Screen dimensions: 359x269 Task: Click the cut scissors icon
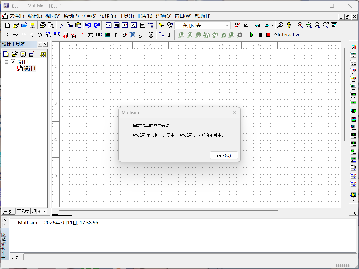61,25
